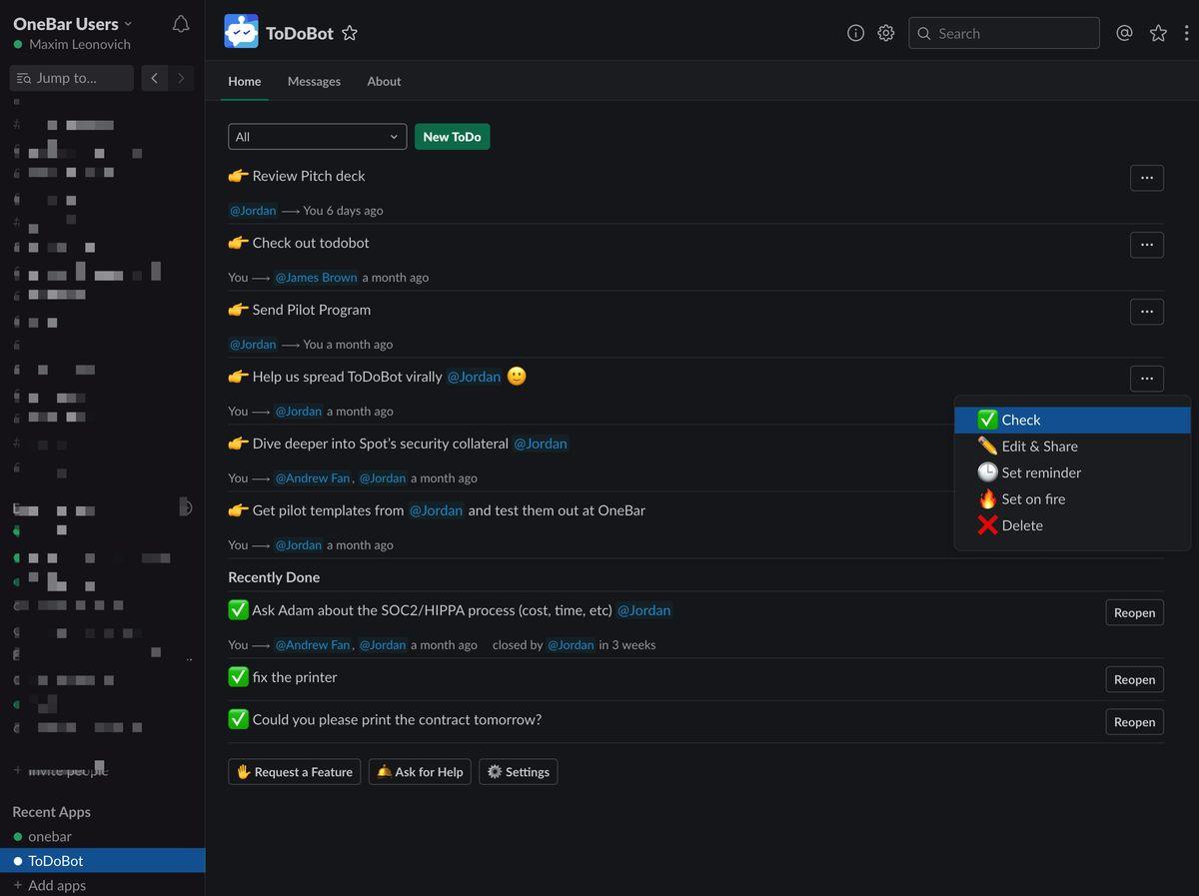
Task: Open the vertical three-dot more menu
Action: [x=1186, y=33]
